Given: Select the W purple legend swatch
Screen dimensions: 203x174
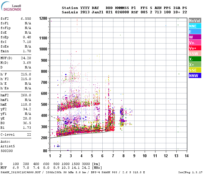Looking at the screenshot, I should click(x=195, y=37).
